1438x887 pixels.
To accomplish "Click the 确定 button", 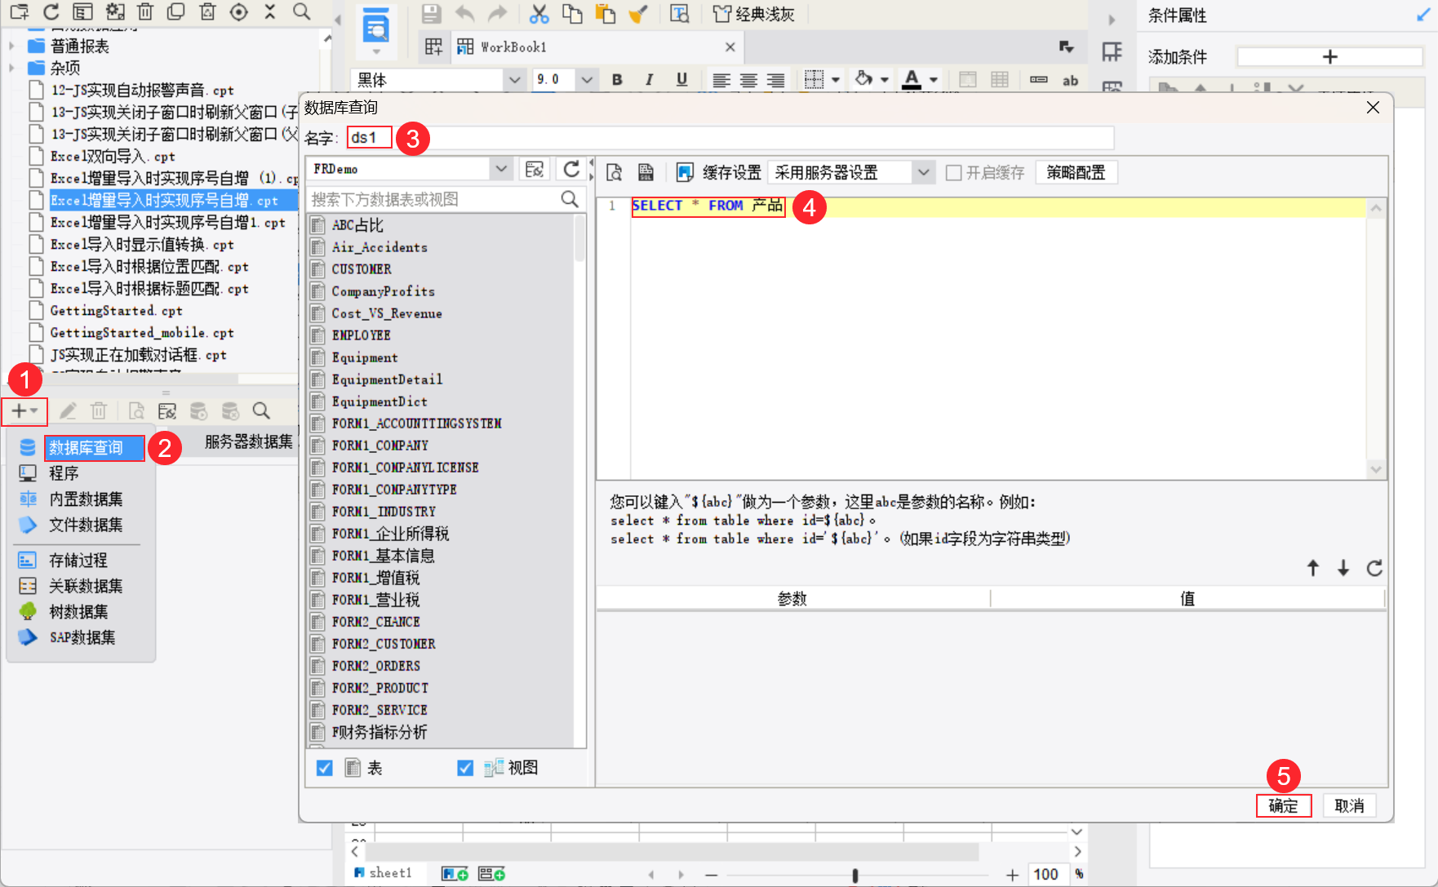I will [x=1284, y=806].
